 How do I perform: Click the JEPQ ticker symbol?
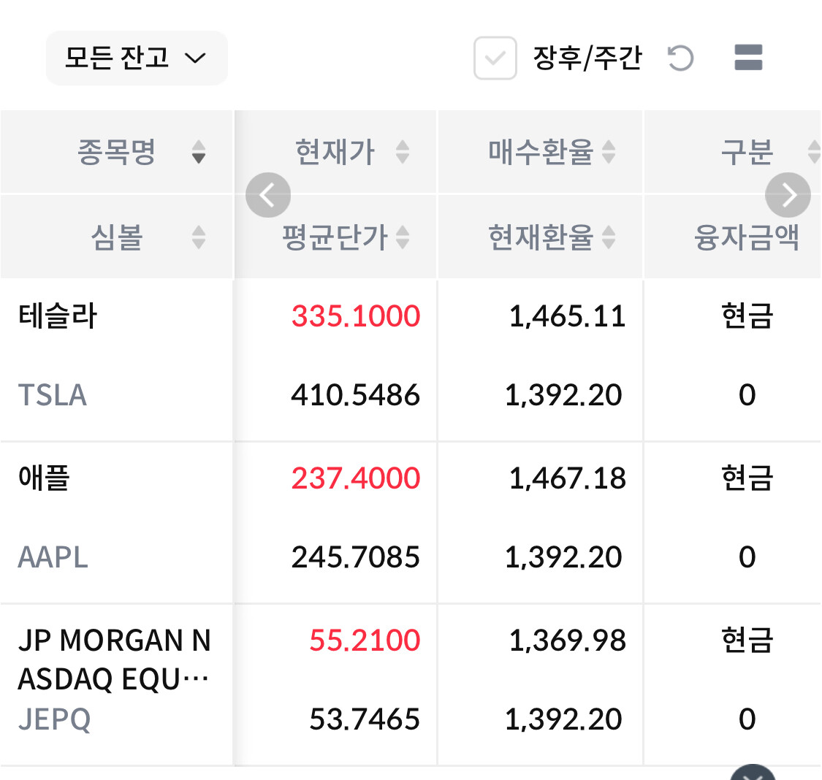pyautogui.click(x=55, y=719)
